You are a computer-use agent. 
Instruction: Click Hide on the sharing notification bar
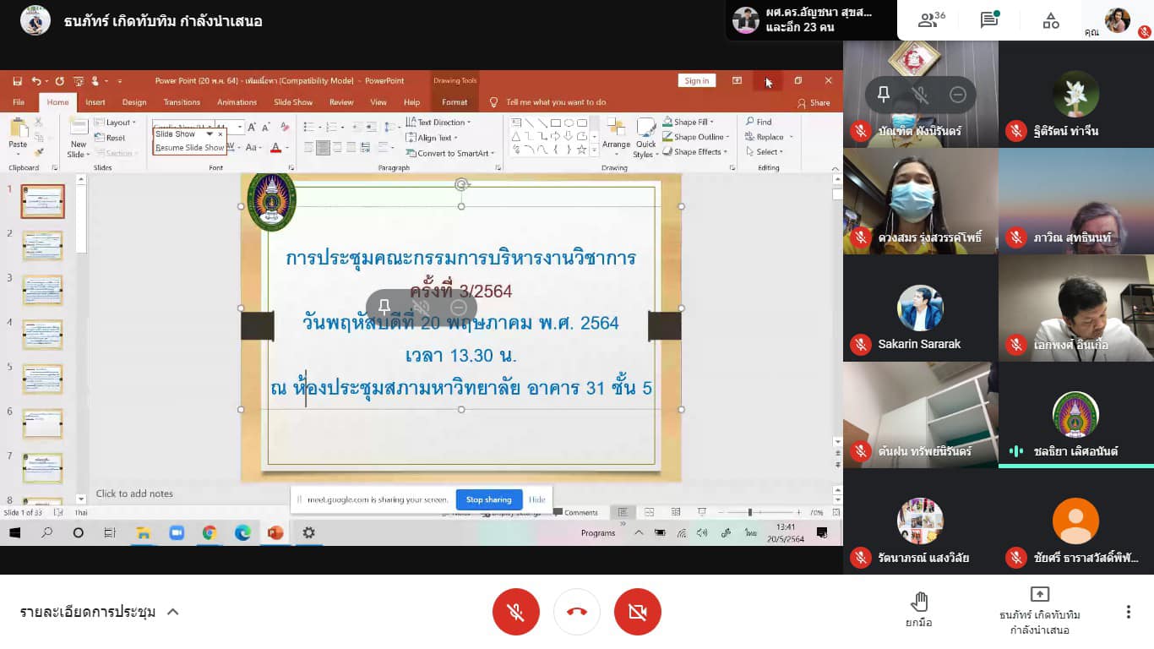537,499
